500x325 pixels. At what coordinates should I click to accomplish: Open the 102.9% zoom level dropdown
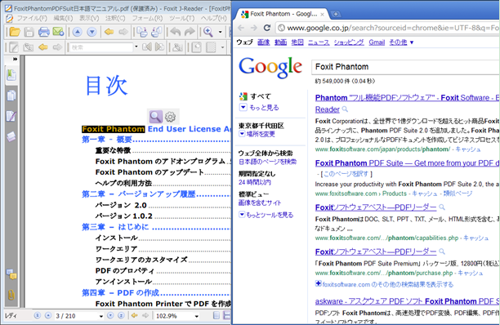point(197,316)
